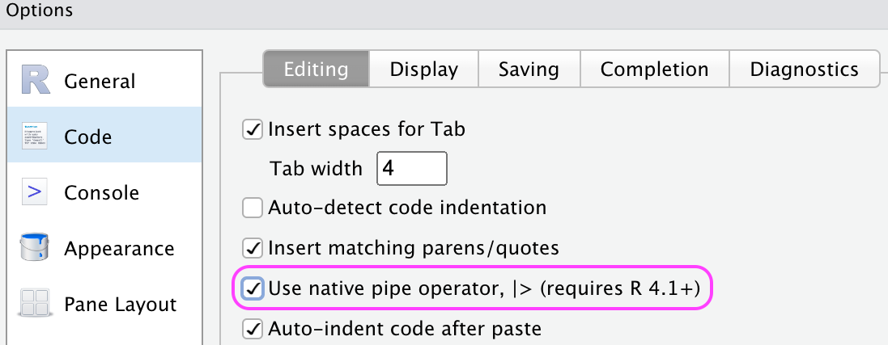The height and width of the screenshot is (345, 888).
Task: Switch to the Saving tab
Action: pyautogui.click(x=529, y=69)
